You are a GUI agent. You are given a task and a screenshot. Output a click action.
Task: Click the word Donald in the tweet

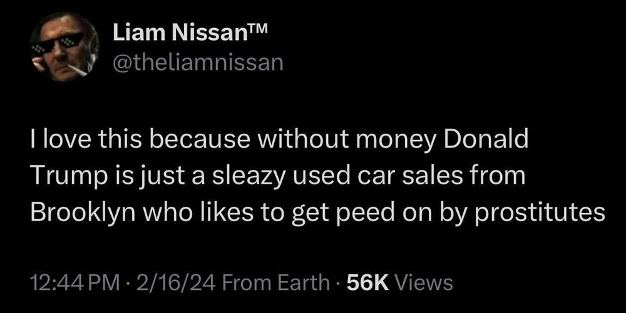click(x=487, y=141)
